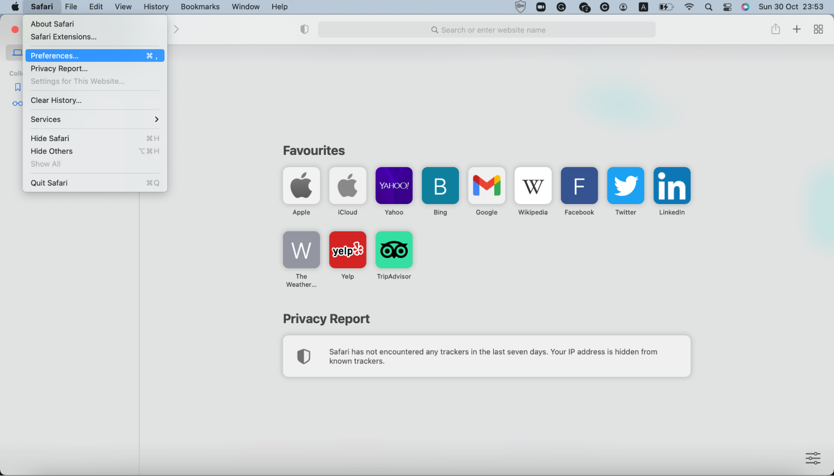
Task: Open the Google favourite tile
Action: (486, 186)
